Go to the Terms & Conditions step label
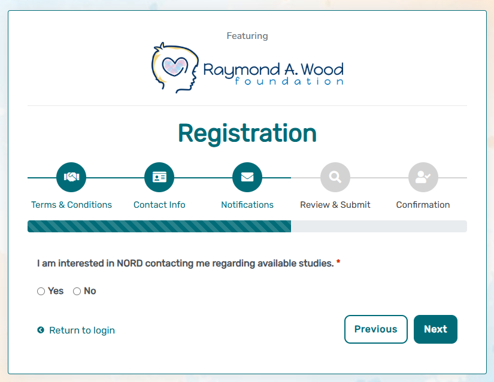 (71, 205)
